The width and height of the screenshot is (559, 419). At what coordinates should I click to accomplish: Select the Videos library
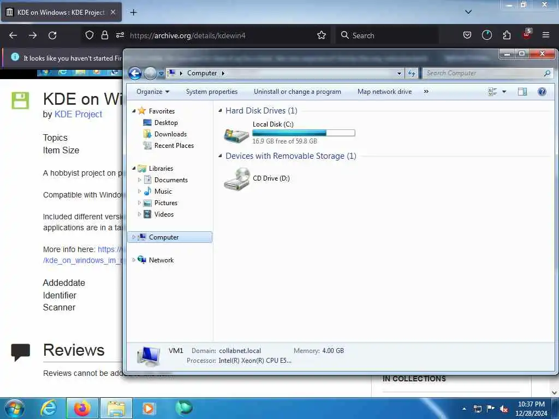tap(164, 214)
